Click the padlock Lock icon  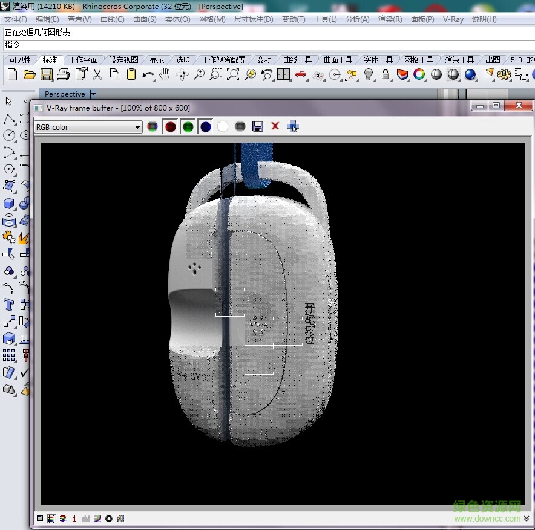pos(386,74)
